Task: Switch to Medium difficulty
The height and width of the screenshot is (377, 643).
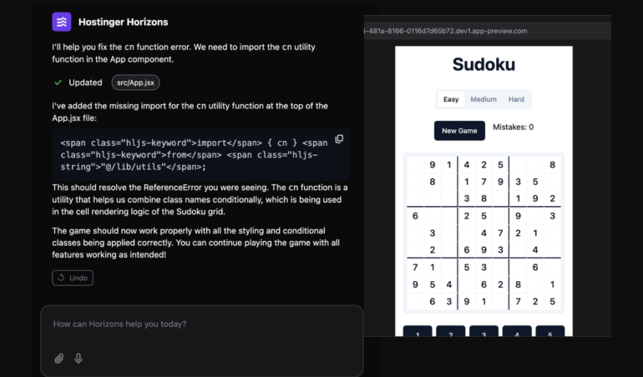Action: tap(483, 99)
